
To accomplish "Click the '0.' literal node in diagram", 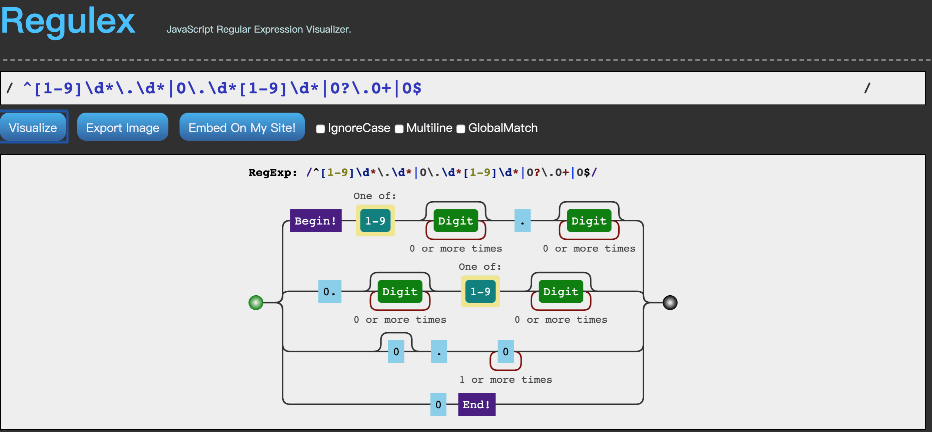I will pos(329,292).
